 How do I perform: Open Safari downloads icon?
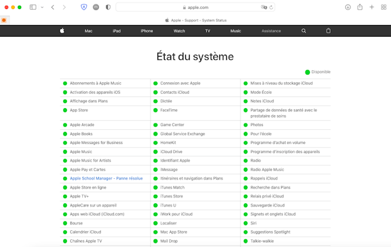pyautogui.click(x=348, y=7)
